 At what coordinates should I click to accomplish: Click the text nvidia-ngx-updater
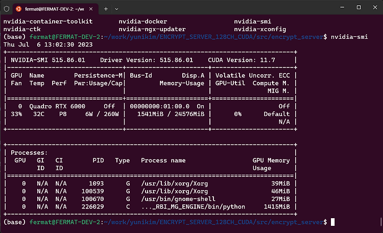tap(152, 29)
